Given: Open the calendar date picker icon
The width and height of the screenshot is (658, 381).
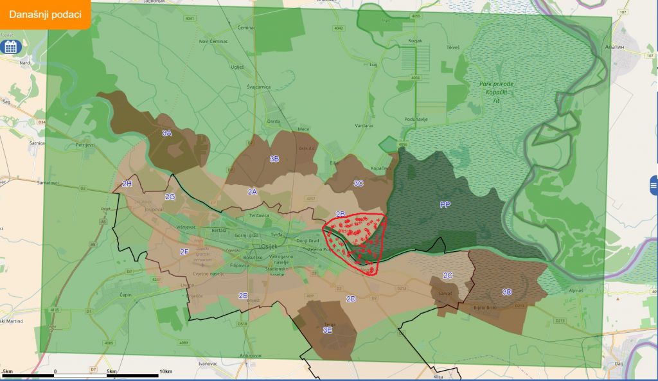Looking at the screenshot, I should [10, 47].
